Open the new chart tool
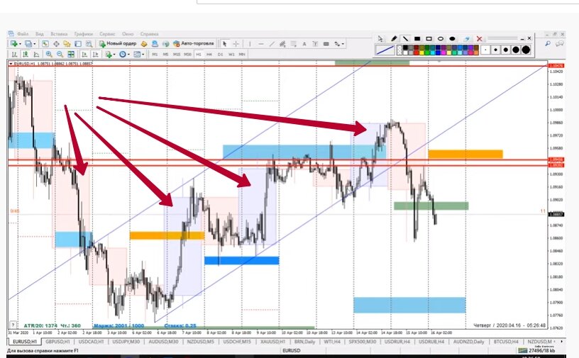Screen dimensions: 579x358 (x=13, y=43)
